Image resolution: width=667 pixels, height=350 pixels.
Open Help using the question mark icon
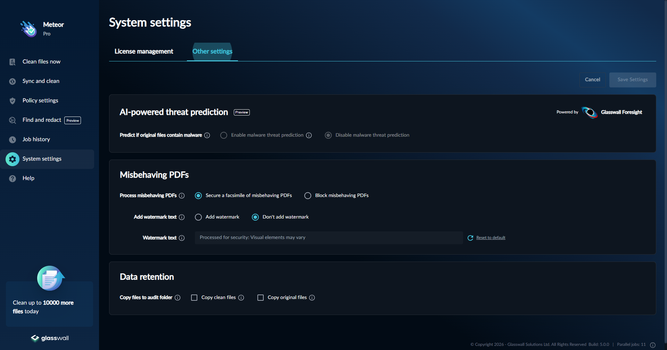[x=12, y=178]
